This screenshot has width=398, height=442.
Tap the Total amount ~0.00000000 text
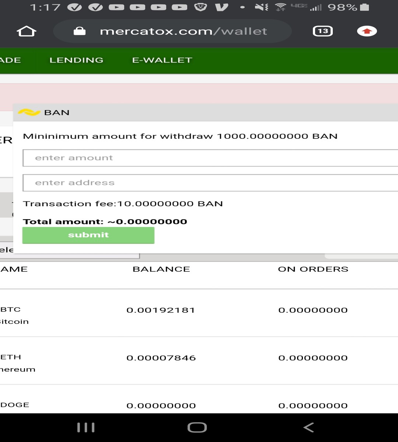(105, 222)
